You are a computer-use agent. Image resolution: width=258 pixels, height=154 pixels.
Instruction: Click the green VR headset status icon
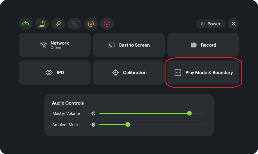coord(26,24)
